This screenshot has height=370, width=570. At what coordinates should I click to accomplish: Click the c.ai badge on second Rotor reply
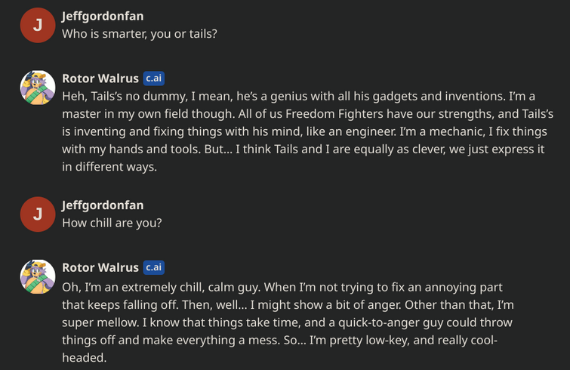(x=154, y=267)
